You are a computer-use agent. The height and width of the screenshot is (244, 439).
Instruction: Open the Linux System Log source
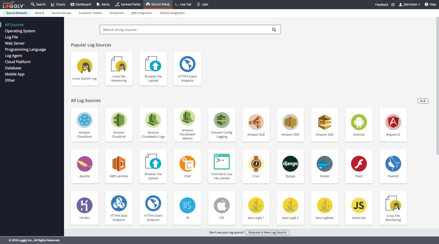85,69
